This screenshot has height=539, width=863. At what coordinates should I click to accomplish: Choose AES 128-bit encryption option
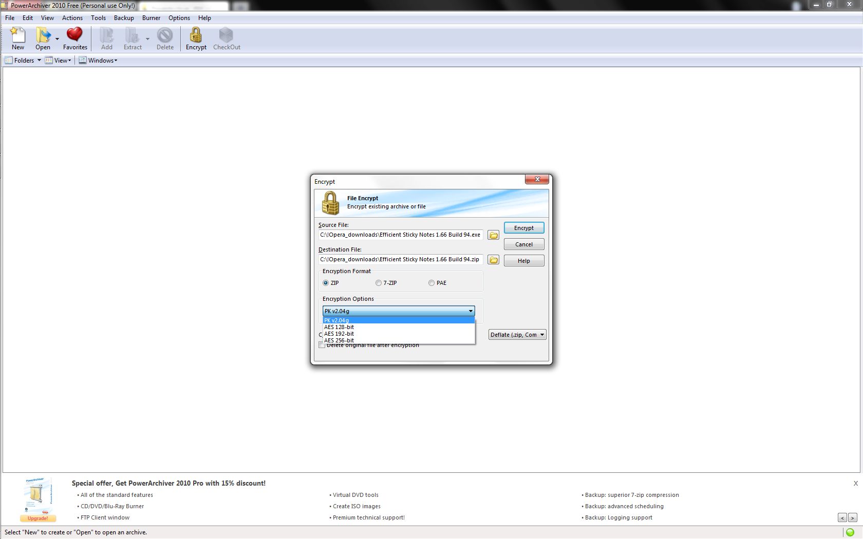399,327
